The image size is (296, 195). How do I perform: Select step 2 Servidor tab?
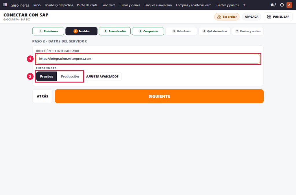(x=81, y=31)
